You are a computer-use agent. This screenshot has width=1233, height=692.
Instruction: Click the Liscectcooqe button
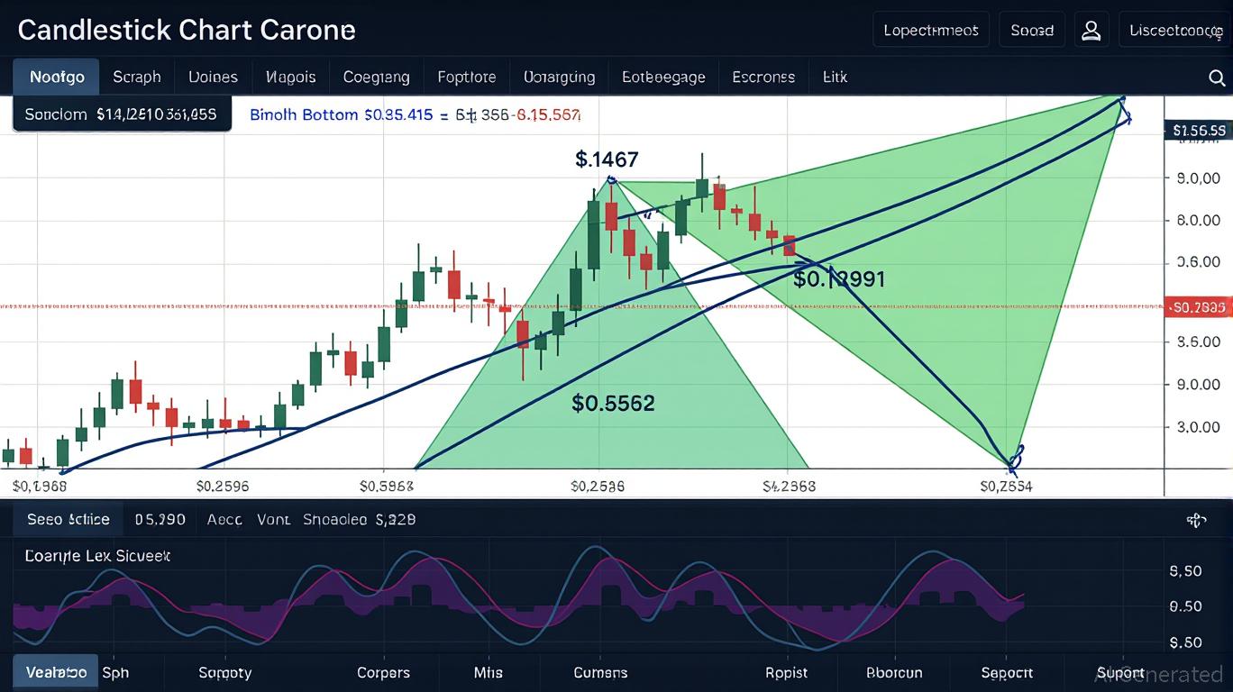point(1175,30)
